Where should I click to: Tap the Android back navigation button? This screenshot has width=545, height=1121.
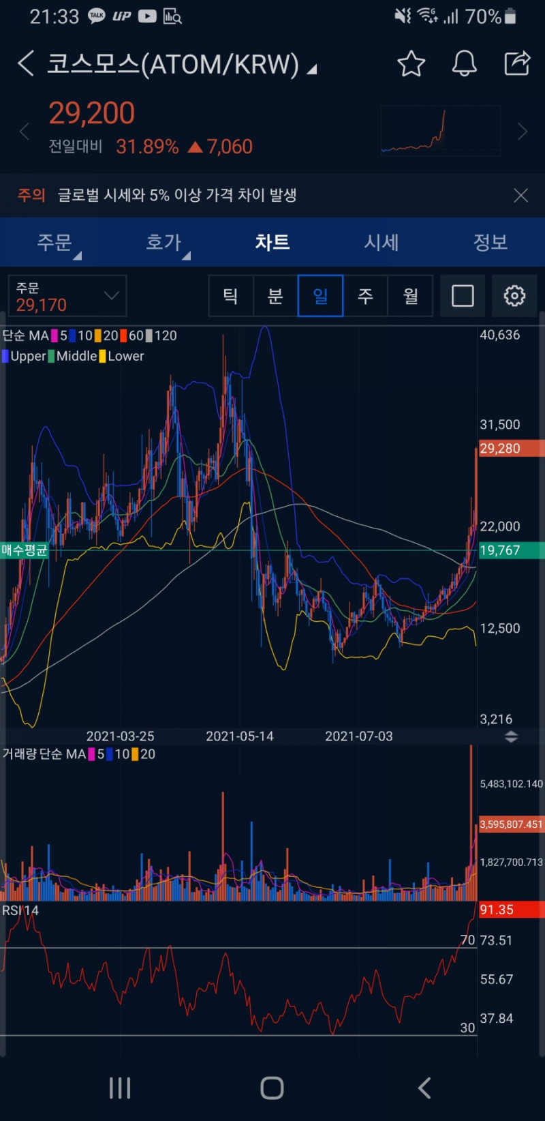pos(424,1088)
